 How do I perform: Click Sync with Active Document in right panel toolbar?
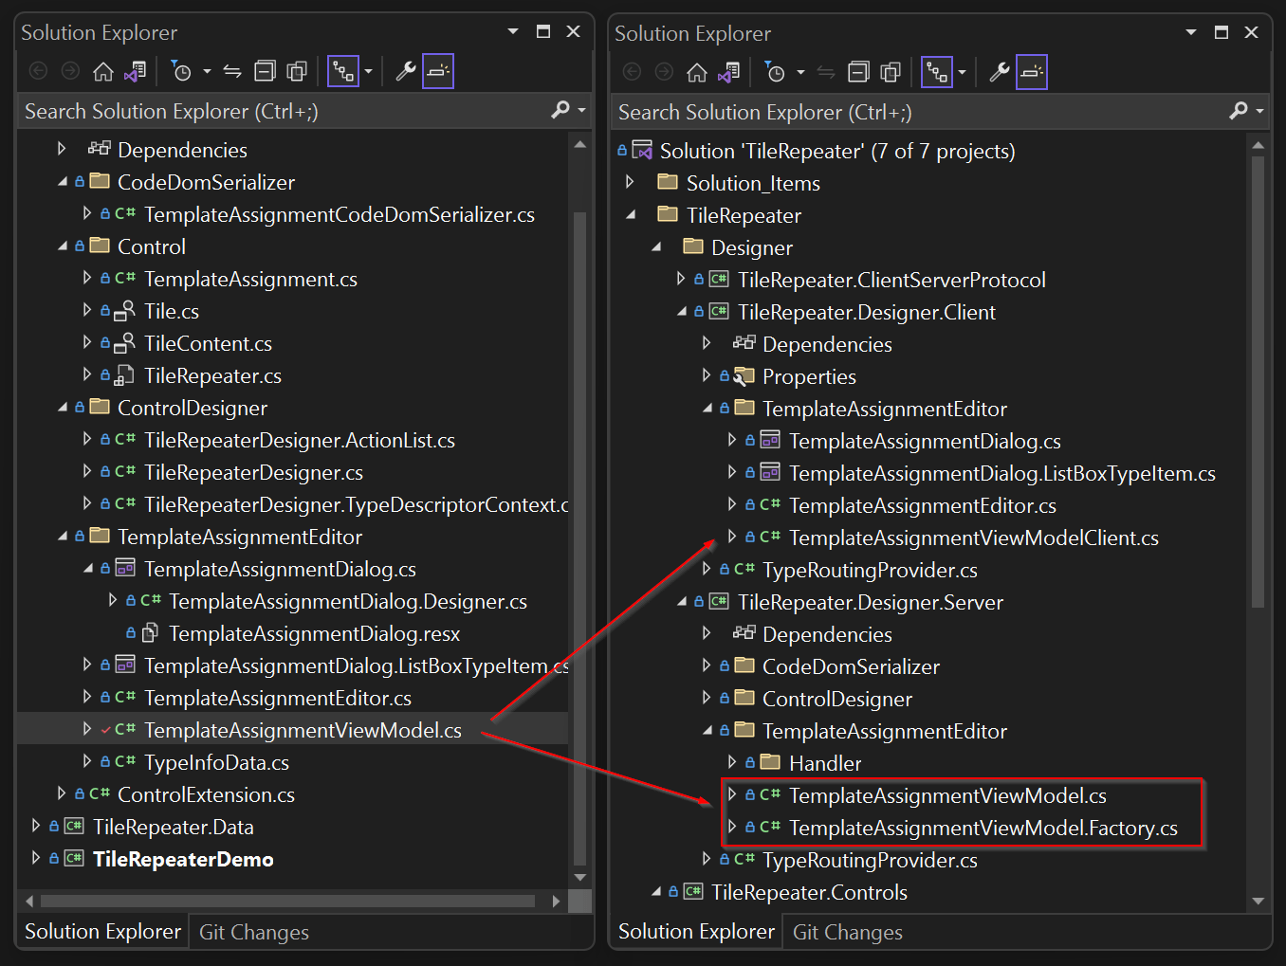point(826,72)
